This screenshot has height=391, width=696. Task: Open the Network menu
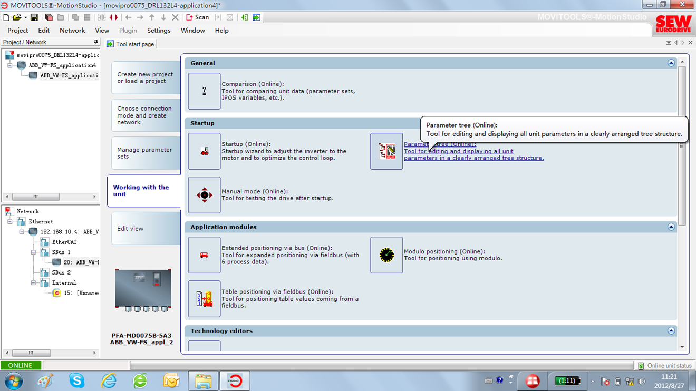pyautogui.click(x=72, y=31)
